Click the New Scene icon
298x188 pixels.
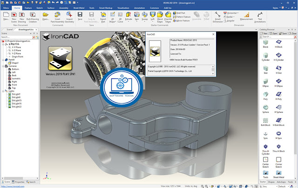tap(14, 15)
